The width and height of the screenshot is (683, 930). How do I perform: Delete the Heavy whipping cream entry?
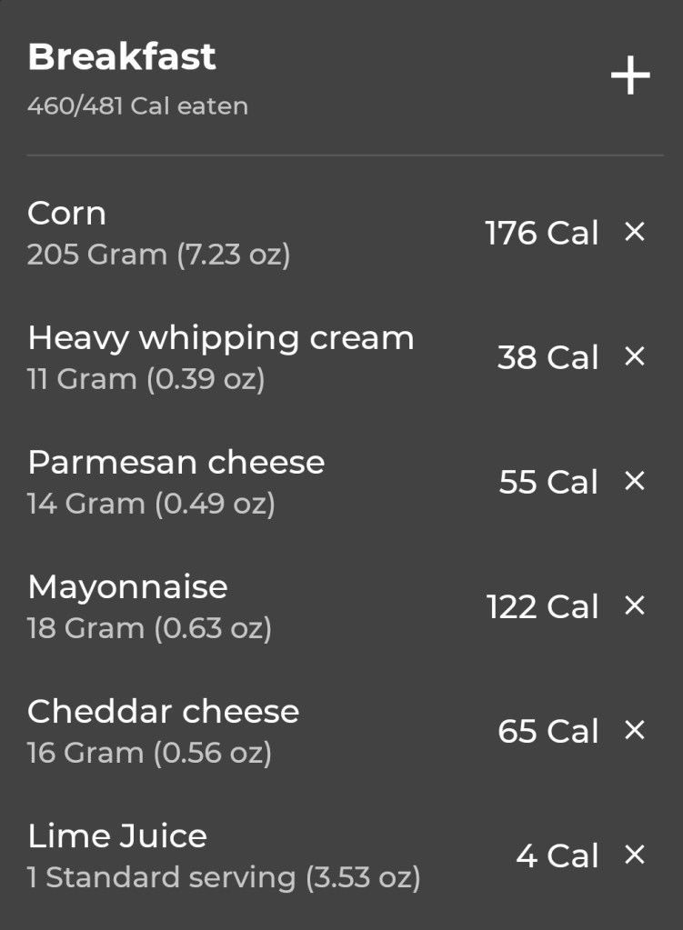[x=635, y=357]
